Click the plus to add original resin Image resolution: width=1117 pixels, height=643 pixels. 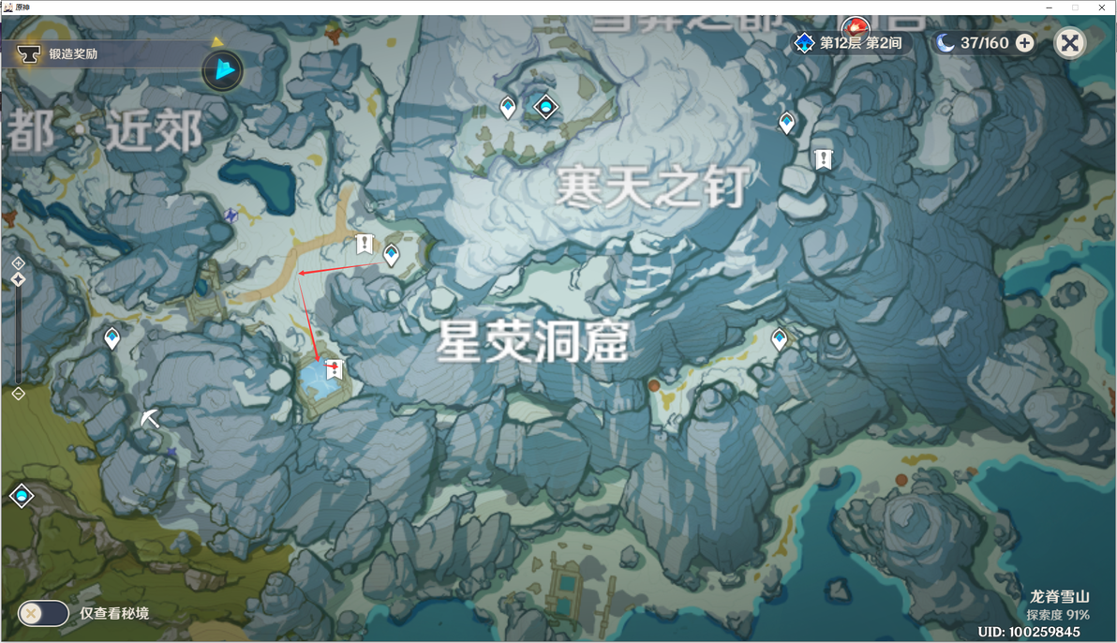click(1024, 43)
